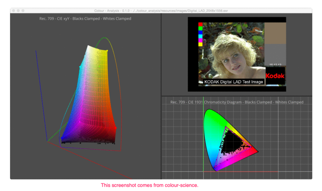Click the green color patch in test image
Image resolution: width=322 pixels, height=191 pixels.
coord(200,28)
